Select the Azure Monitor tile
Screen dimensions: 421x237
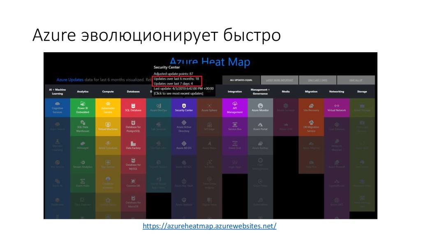coord(260,108)
